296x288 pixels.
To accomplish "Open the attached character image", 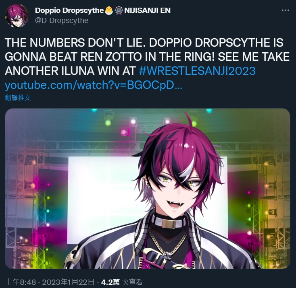I will (148, 188).
